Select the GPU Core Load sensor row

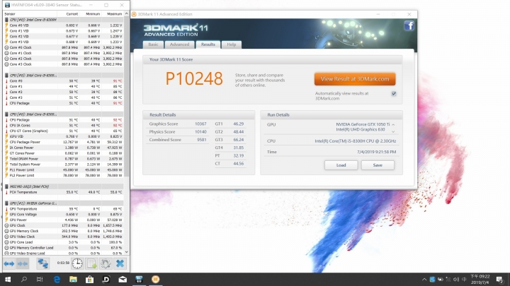tap(64, 242)
